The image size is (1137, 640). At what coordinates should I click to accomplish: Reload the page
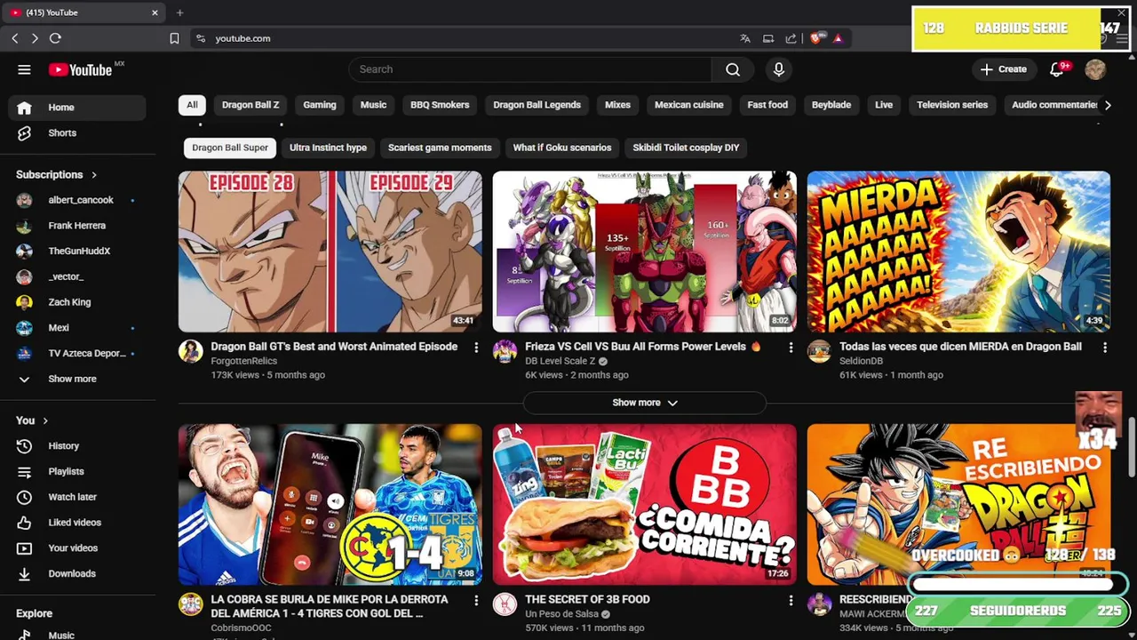(55, 38)
